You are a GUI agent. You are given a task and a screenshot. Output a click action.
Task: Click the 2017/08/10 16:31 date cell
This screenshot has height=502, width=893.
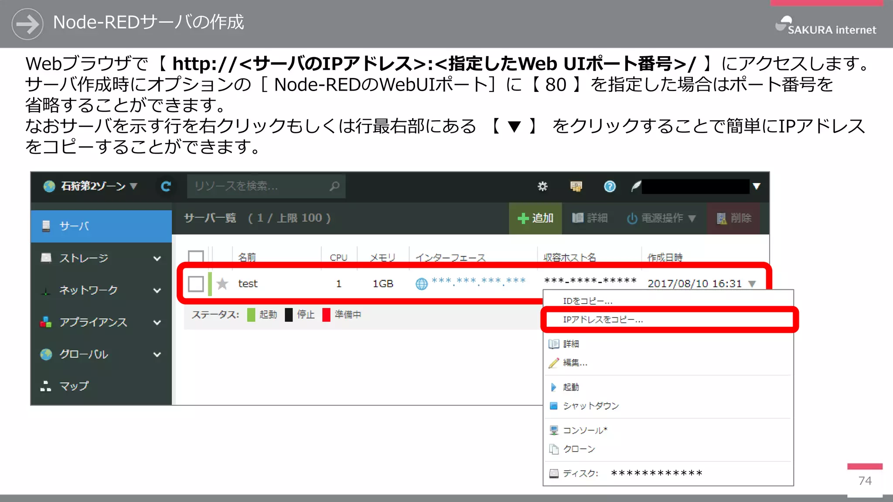click(695, 284)
